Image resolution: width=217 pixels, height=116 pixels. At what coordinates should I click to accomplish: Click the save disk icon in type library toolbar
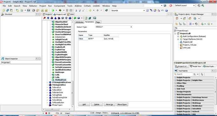[95, 18]
